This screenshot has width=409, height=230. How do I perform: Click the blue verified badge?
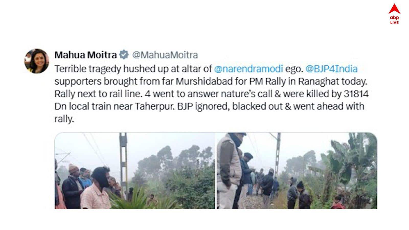[124, 55]
